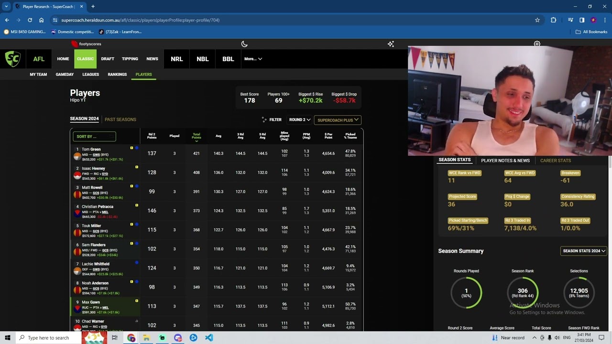Open the Chrome media control icon

(570, 20)
